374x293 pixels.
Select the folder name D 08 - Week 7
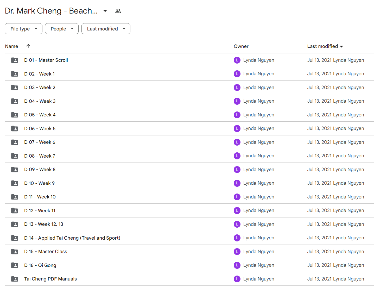pos(40,156)
